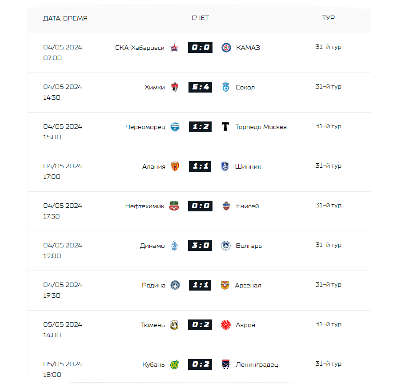409x384 pixels.
Task: Open the Shinnik team link
Action: (248, 166)
